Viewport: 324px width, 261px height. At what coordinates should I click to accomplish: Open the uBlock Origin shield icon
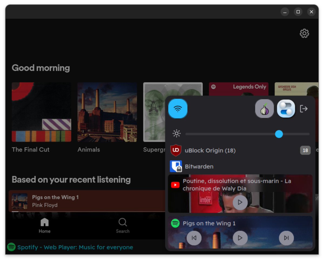pyautogui.click(x=176, y=150)
